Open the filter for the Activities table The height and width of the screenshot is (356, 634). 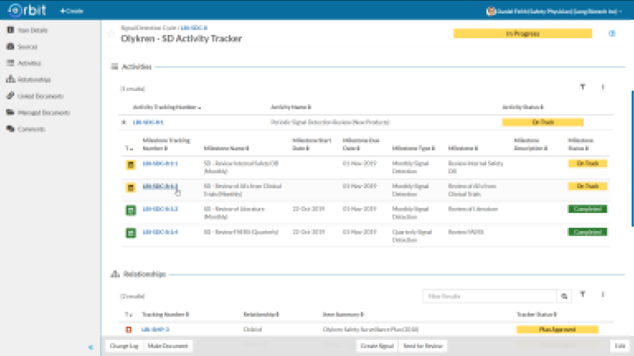tap(583, 87)
